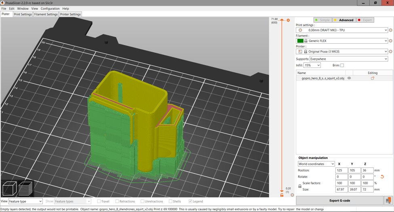Switch to the Printer Settings tab
The image size is (394, 212).
pyautogui.click(x=70, y=14)
